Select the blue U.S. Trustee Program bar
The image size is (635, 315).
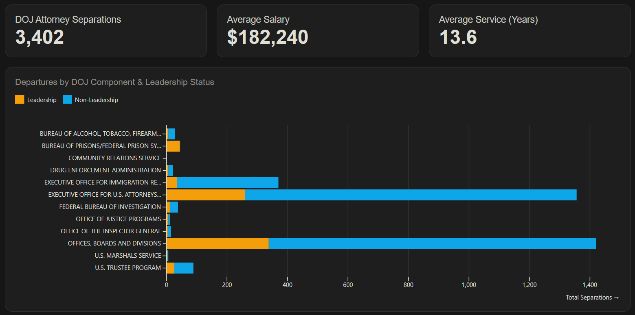[x=184, y=268]
